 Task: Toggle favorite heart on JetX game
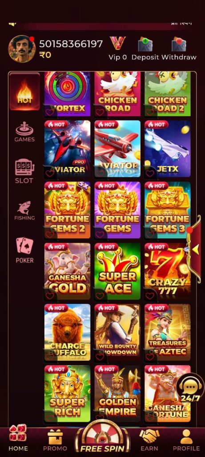tap(150, 174)
